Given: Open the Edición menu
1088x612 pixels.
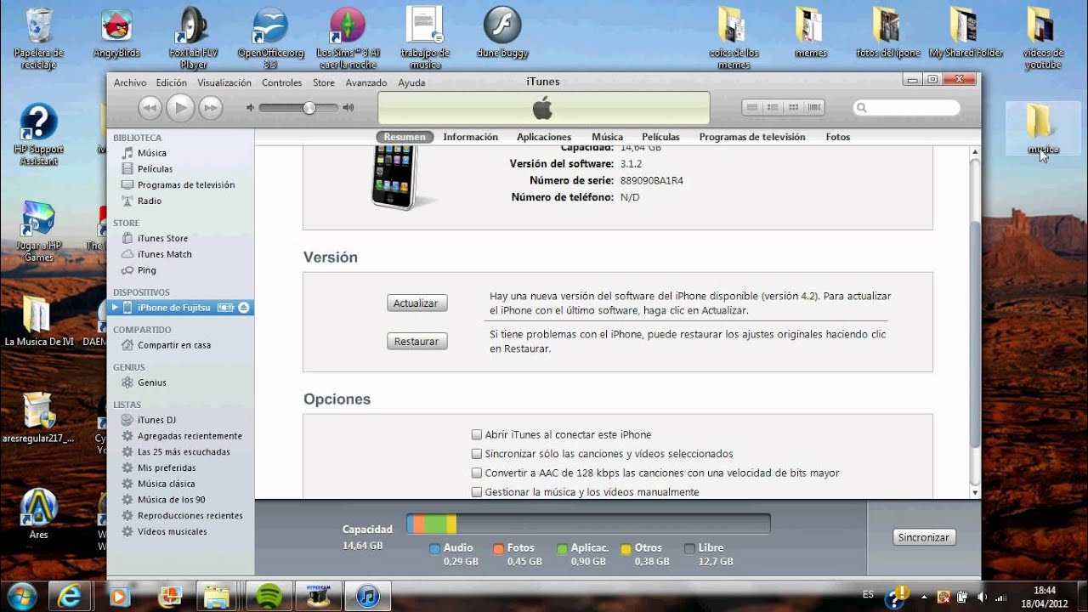Looking at the screenshot, I should 171,82.
